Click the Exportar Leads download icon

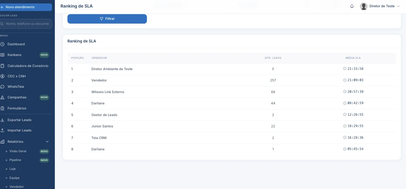pyautogui.click(x=3, y=120)
